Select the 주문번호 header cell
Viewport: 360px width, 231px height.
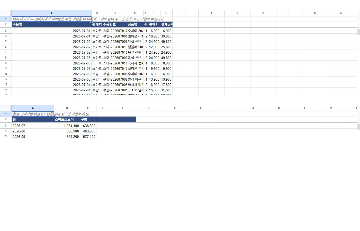coord(115,24)
